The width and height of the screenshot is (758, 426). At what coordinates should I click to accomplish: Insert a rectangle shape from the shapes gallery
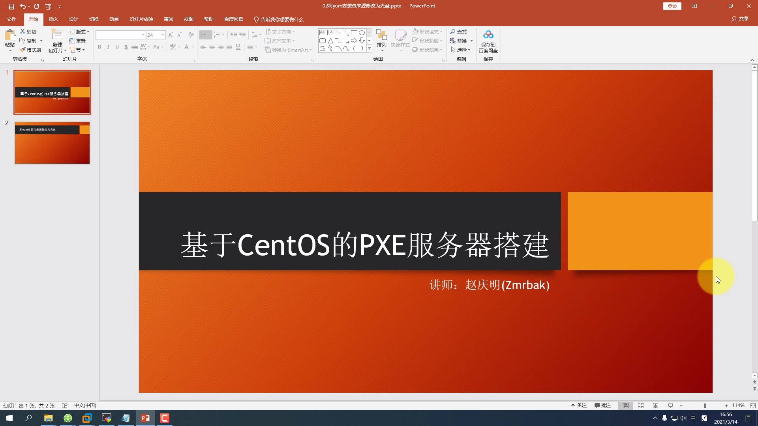pos(354,33)
